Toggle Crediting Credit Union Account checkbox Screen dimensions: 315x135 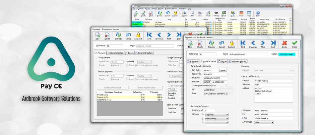[x=226, y=85]
